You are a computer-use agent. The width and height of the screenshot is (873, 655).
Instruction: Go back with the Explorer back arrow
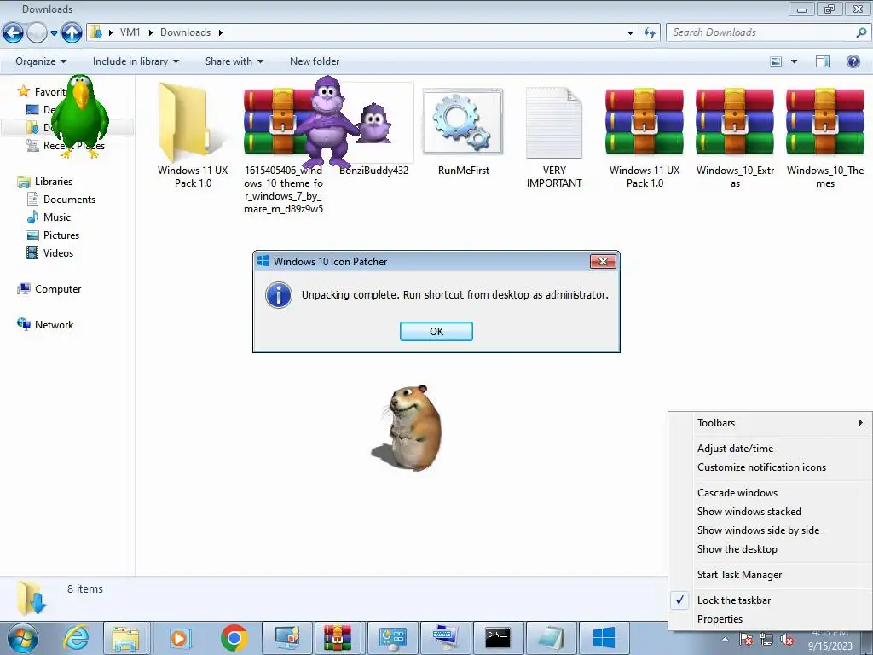click(14, 33)
